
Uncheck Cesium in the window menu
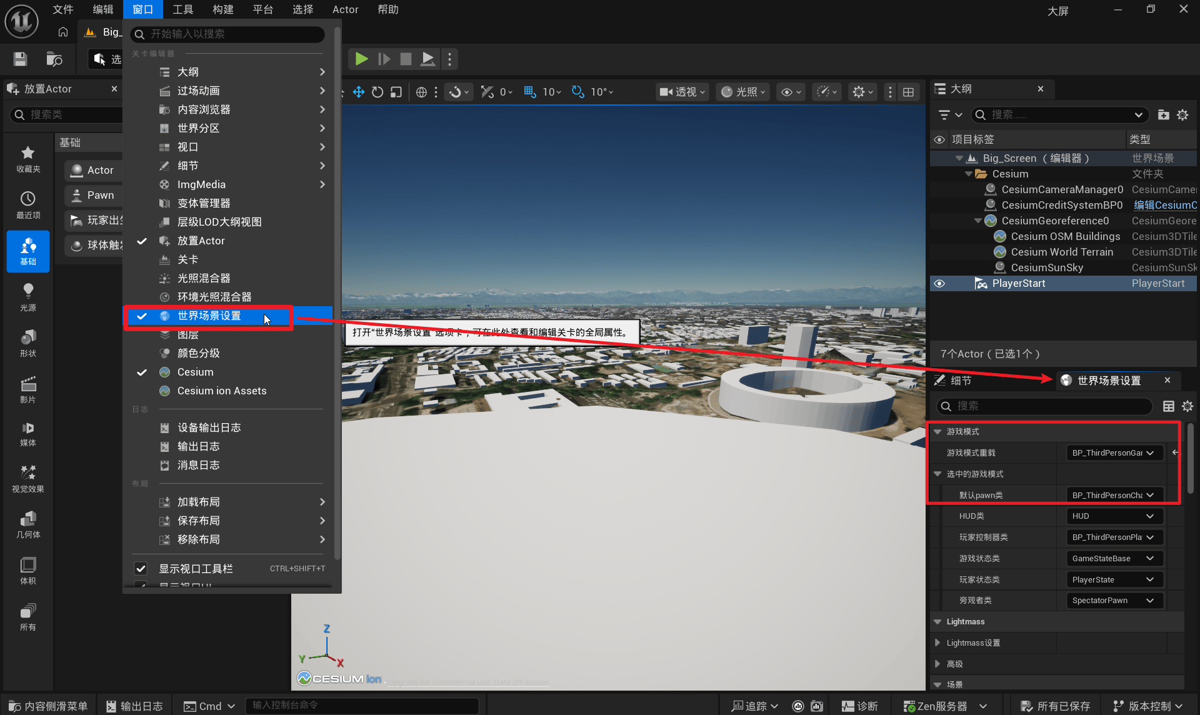[195, 372]
